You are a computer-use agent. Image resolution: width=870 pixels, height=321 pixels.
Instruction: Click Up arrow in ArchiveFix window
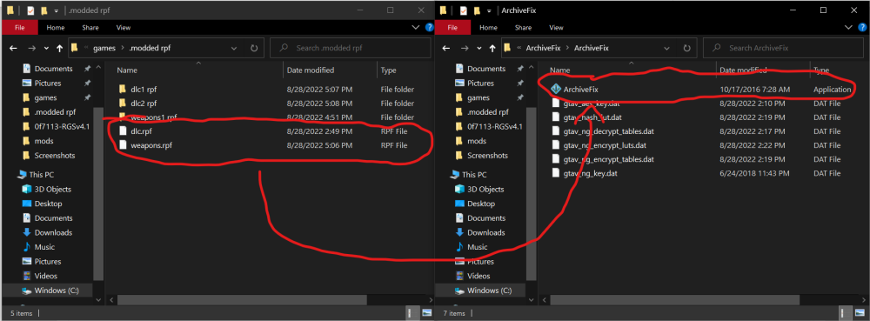492,48
